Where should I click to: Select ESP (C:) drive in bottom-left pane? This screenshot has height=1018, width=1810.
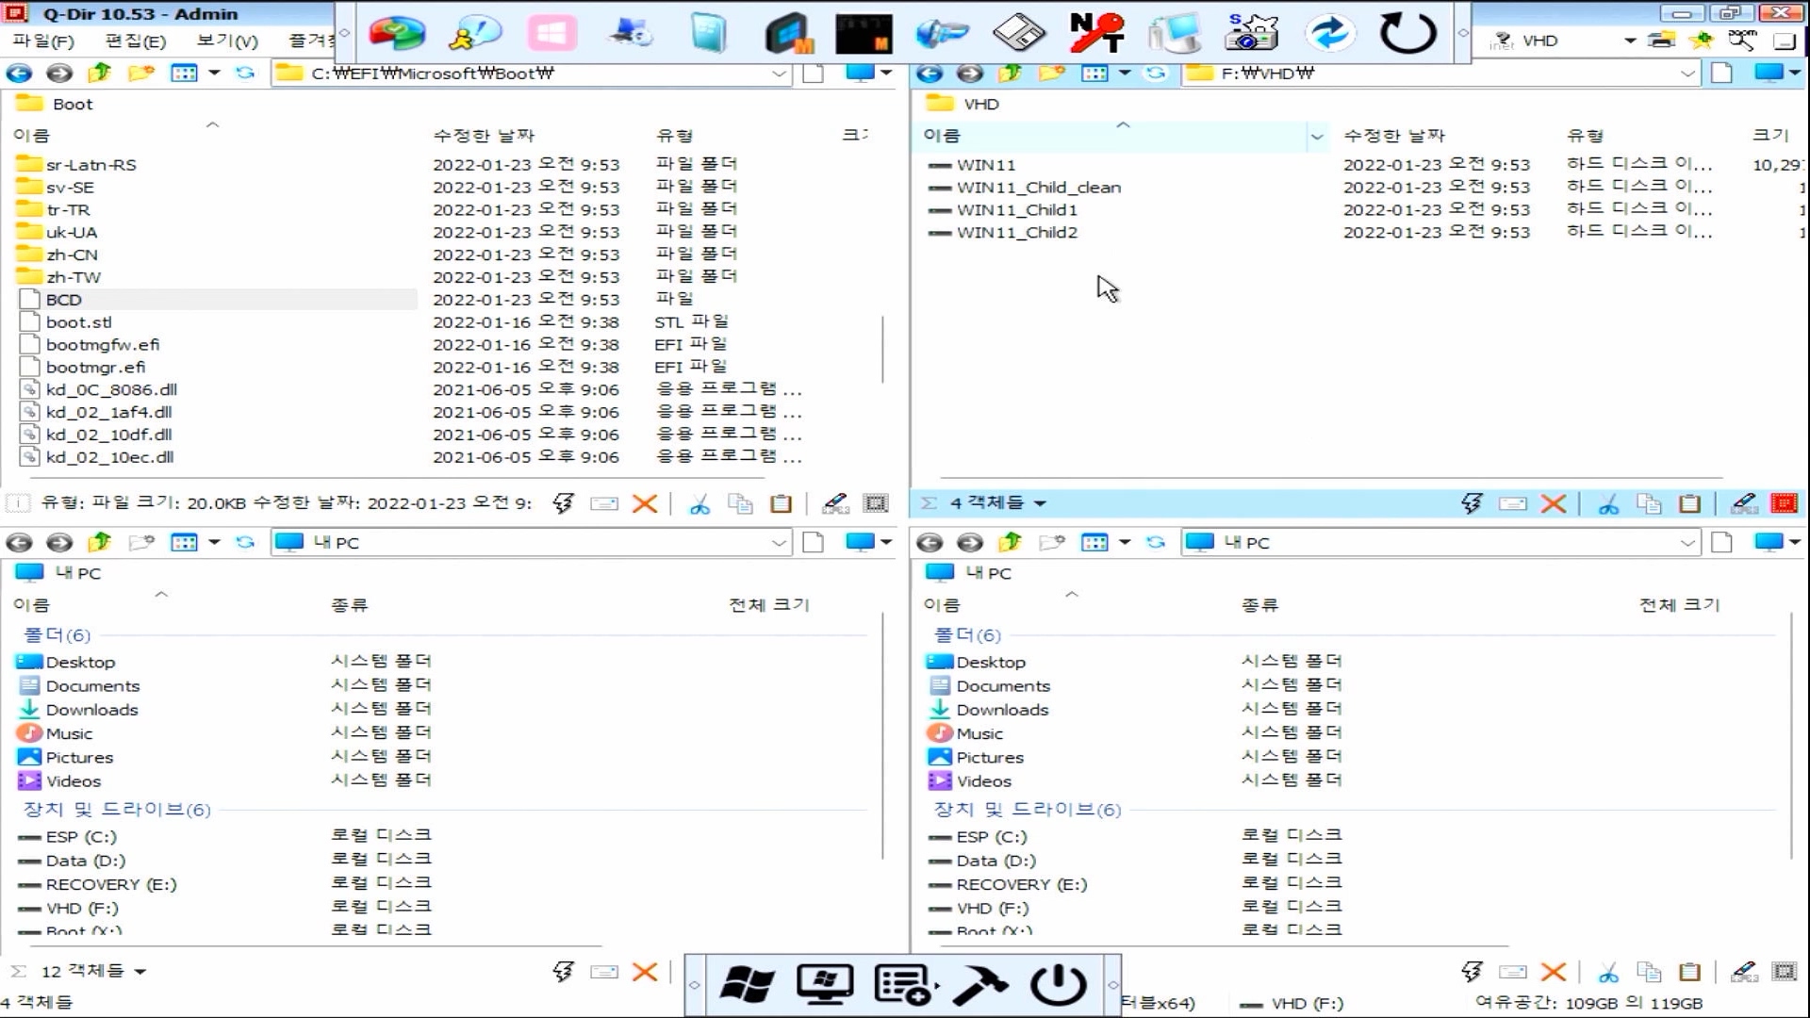pyautogui.click(x=81, y=836)
